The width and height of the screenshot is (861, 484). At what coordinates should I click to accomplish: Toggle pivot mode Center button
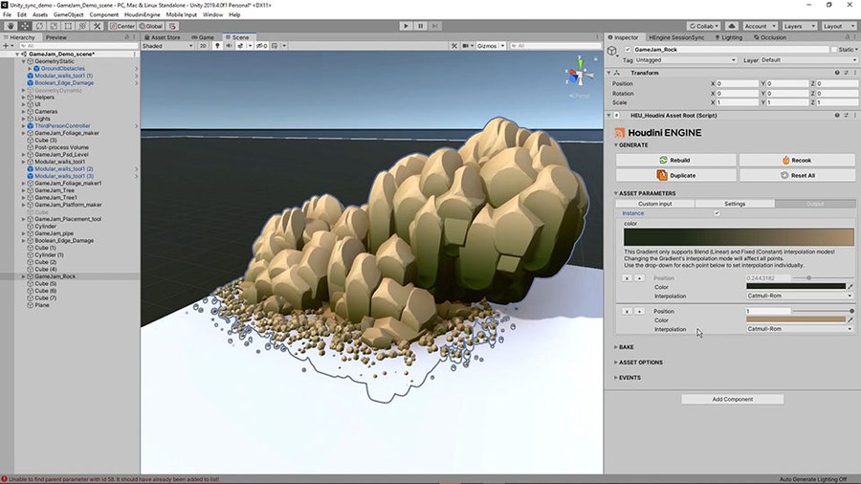(121, 26)
